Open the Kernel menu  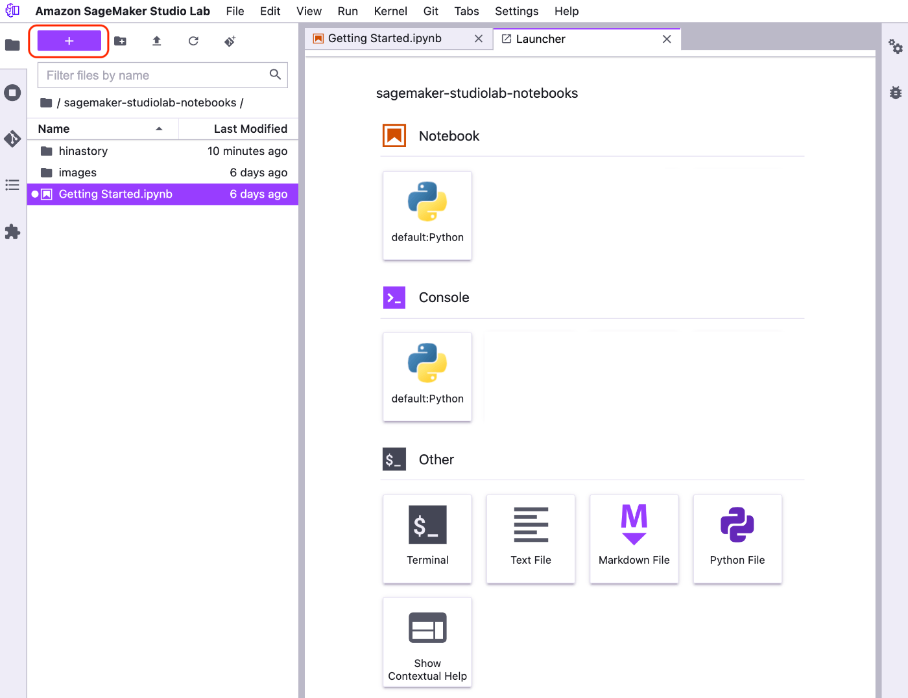coord(390,11)
